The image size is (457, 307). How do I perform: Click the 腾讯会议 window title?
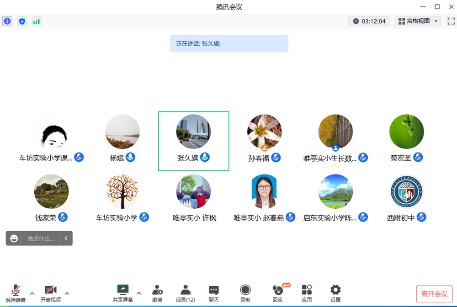[229, 7]
